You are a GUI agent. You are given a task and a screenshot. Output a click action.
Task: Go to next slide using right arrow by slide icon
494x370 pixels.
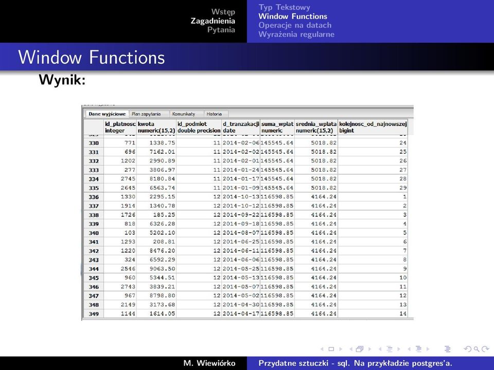tap(340, 349)
